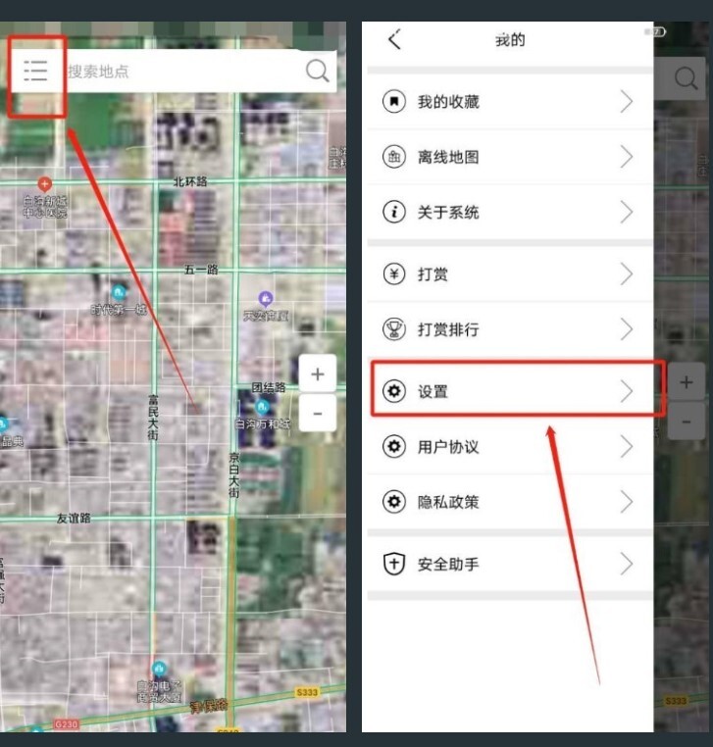
Task: Tap the info icon beside 关于系统
Action: [394, 212]
